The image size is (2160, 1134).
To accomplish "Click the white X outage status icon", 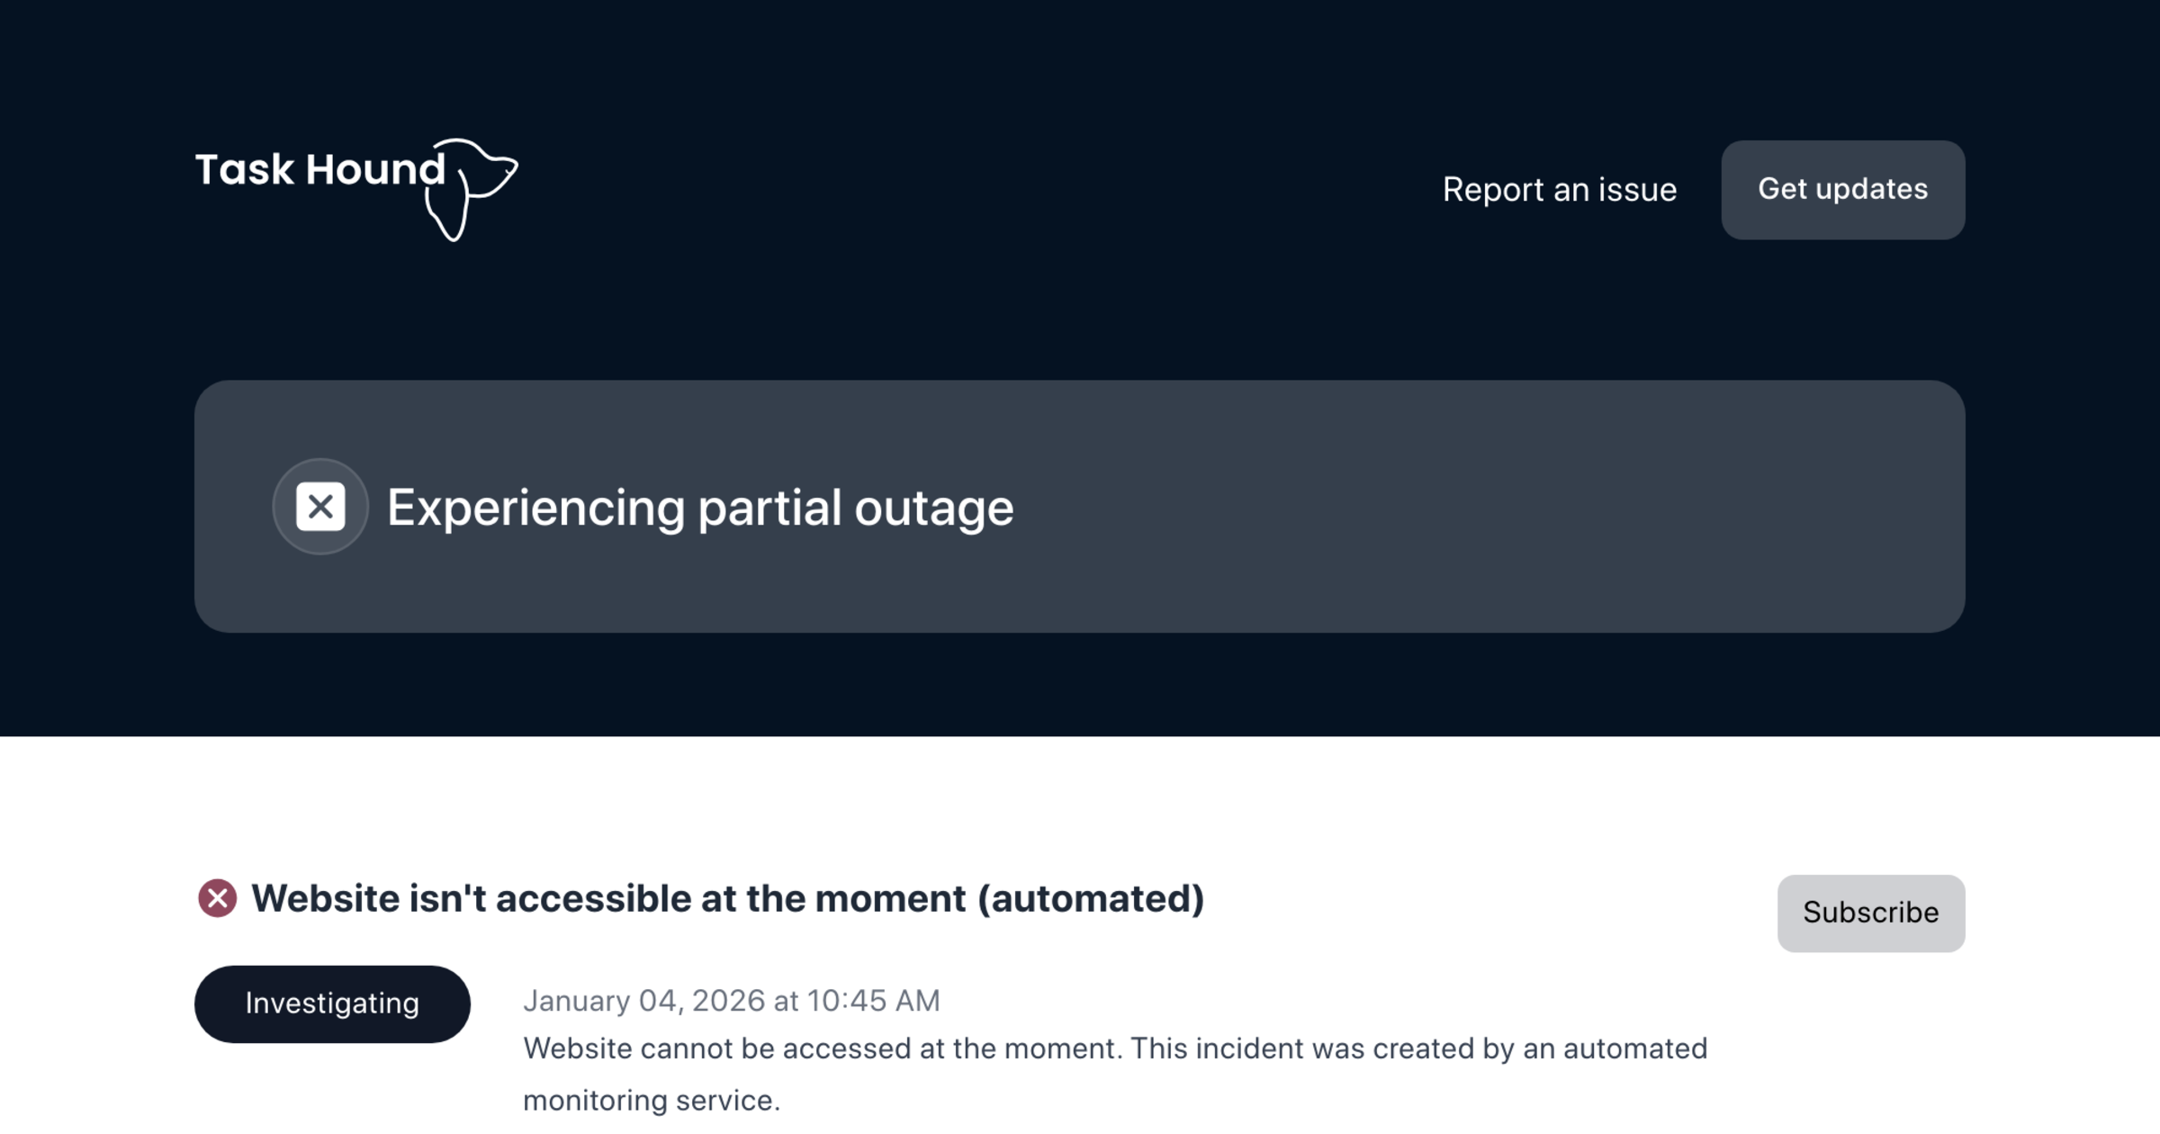I will pyautogui.click(x=320, y=507).
